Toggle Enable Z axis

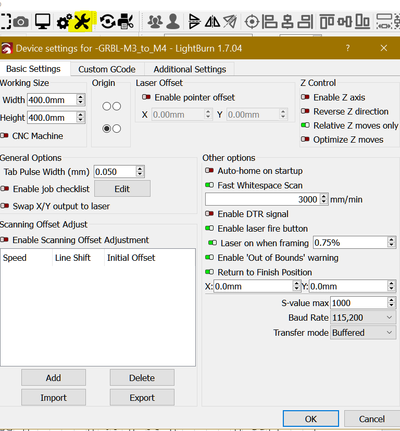305,97
